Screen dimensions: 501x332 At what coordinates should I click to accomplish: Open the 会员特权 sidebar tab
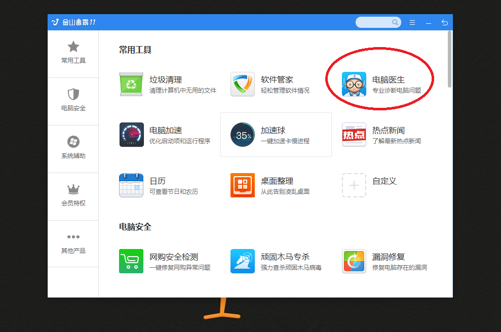coord(73,196)
